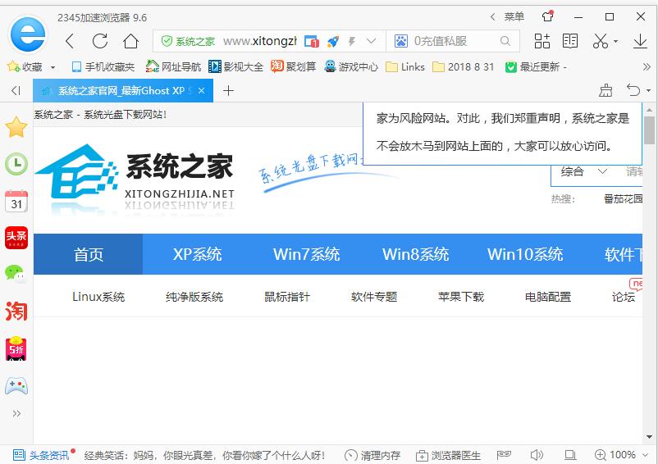
Task: Select the Win8系统 navigation tab
Action: point(415,254)
